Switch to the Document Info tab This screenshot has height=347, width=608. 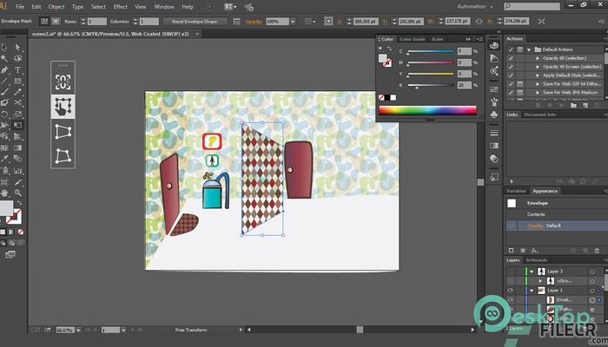pos(539,115)
